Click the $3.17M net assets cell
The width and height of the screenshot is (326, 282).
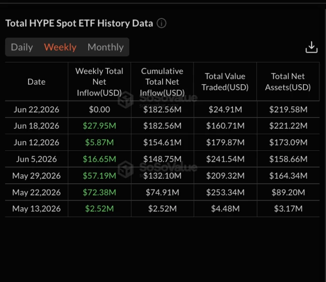point(288,209)
